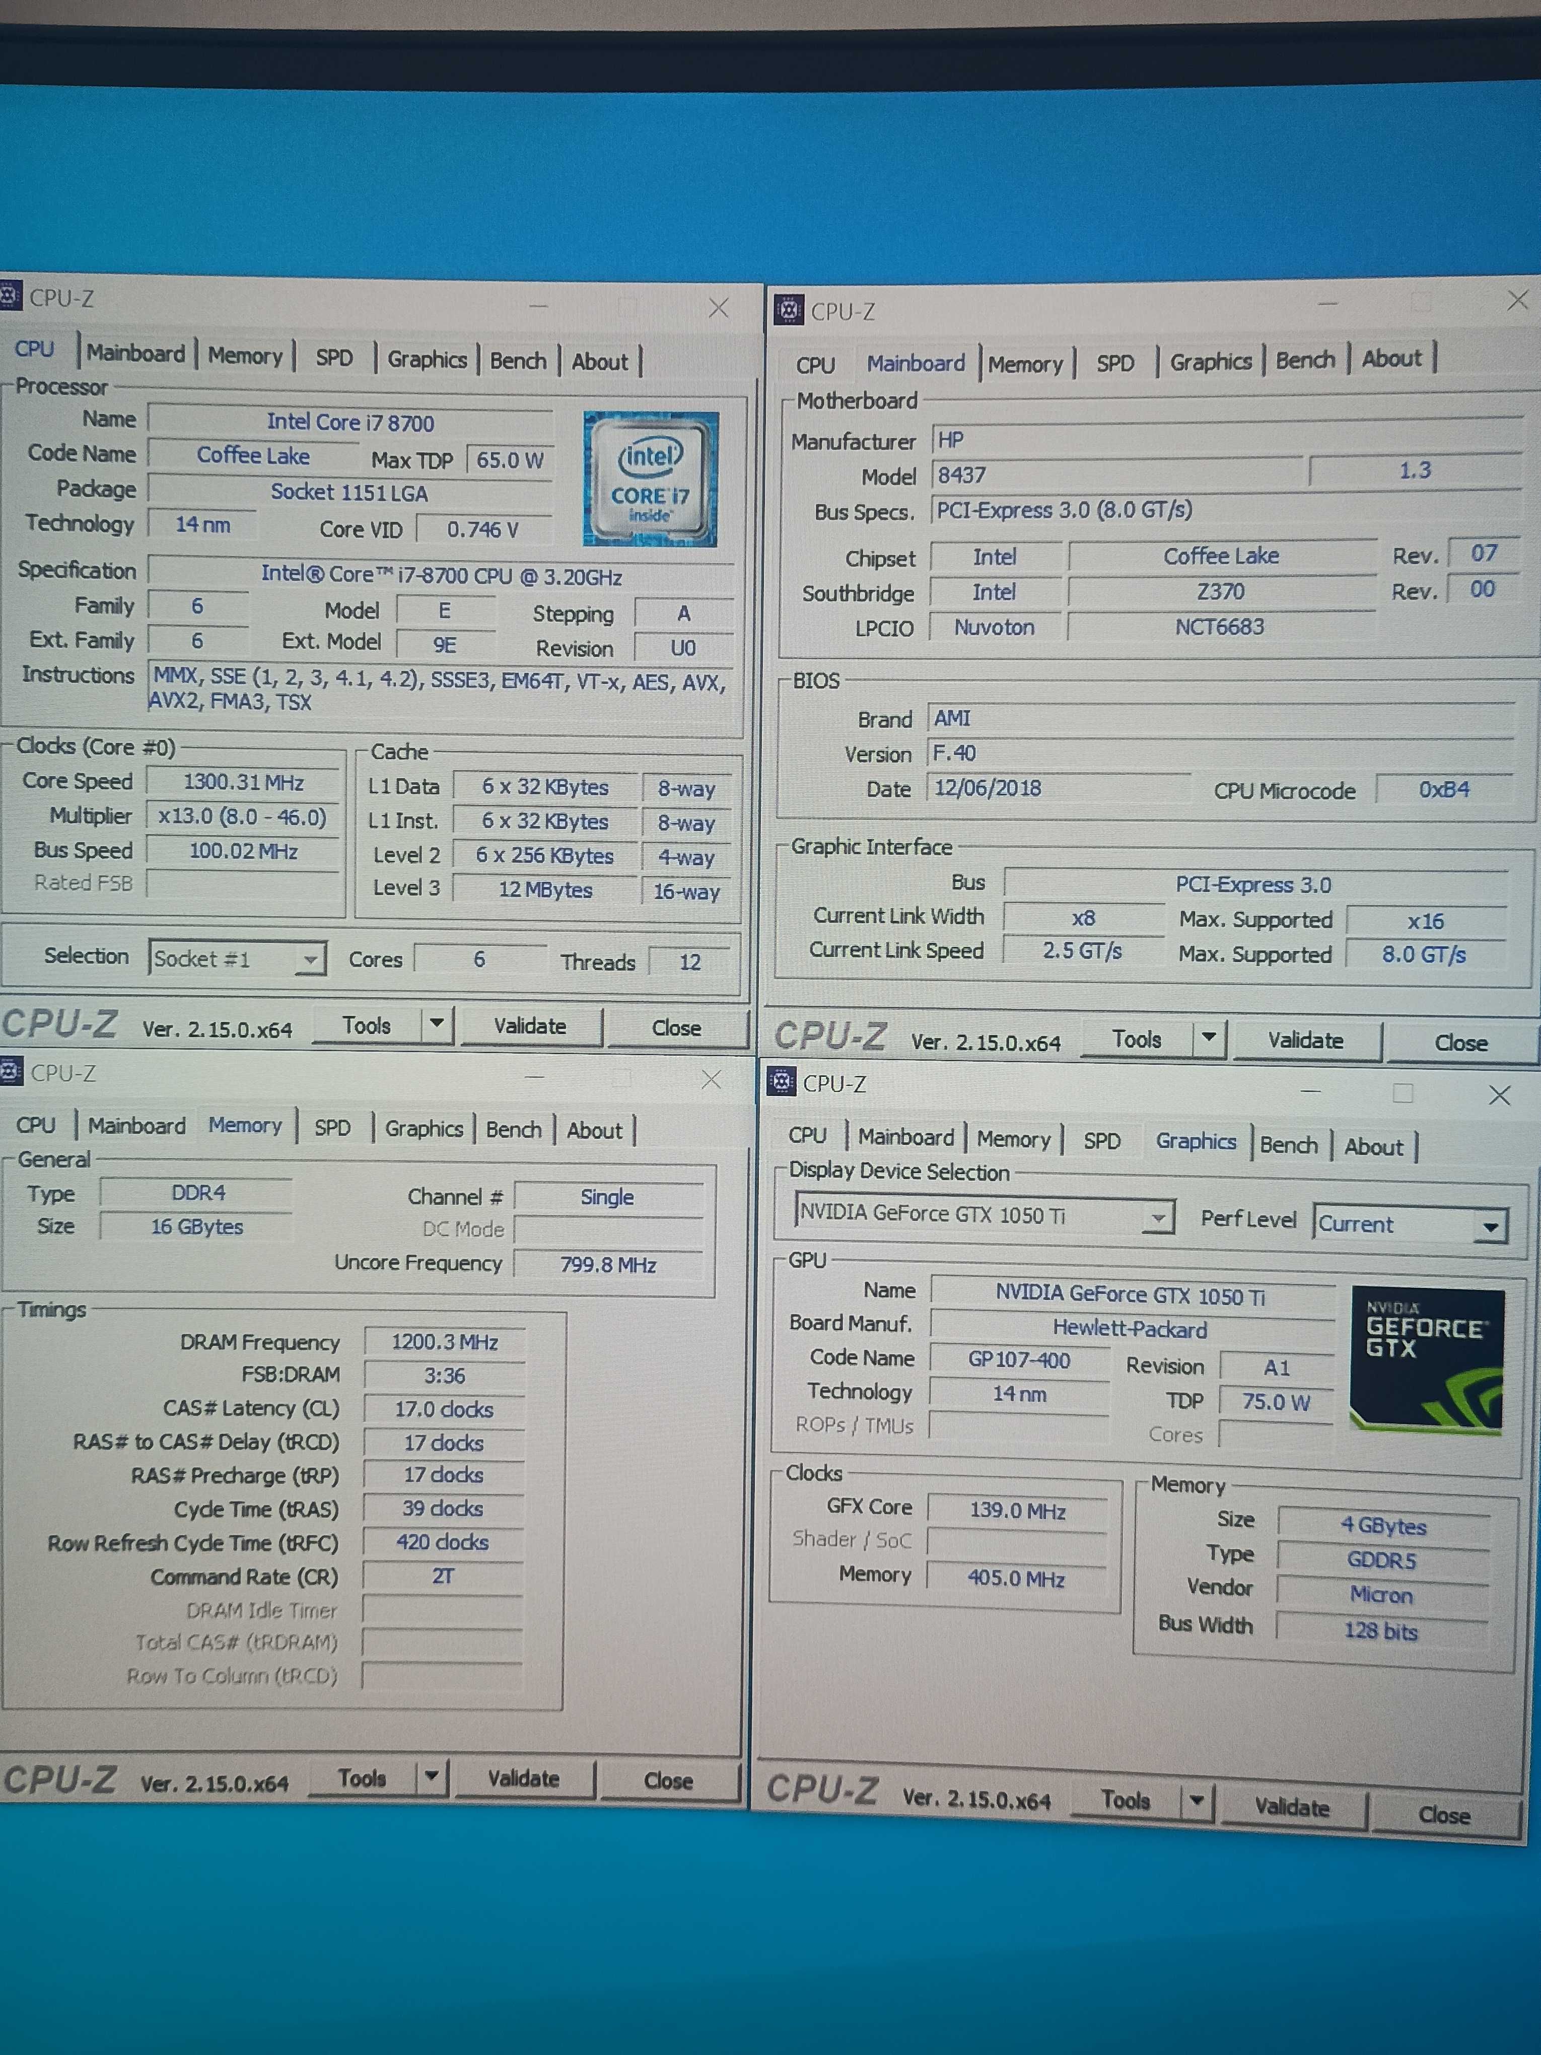Click the X of the Graphics window

coord(1500,1095)
